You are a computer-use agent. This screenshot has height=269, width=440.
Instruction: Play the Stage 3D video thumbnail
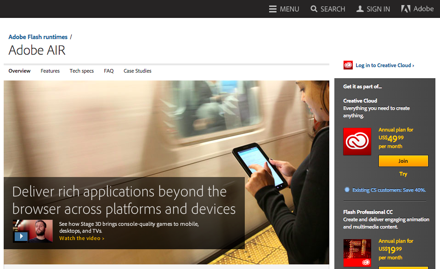[33, 231]
